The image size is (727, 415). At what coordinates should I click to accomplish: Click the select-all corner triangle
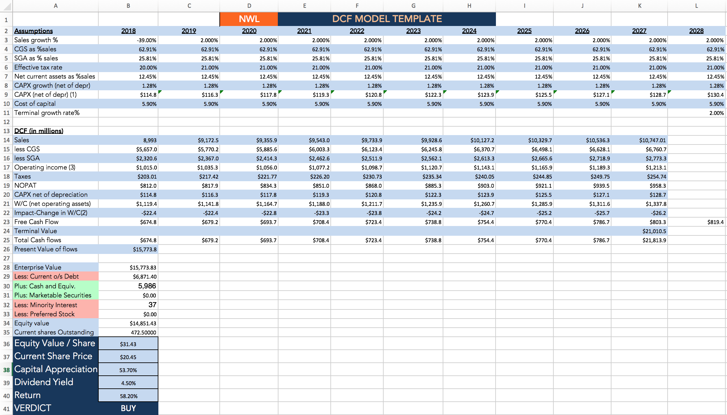(6, 6)
